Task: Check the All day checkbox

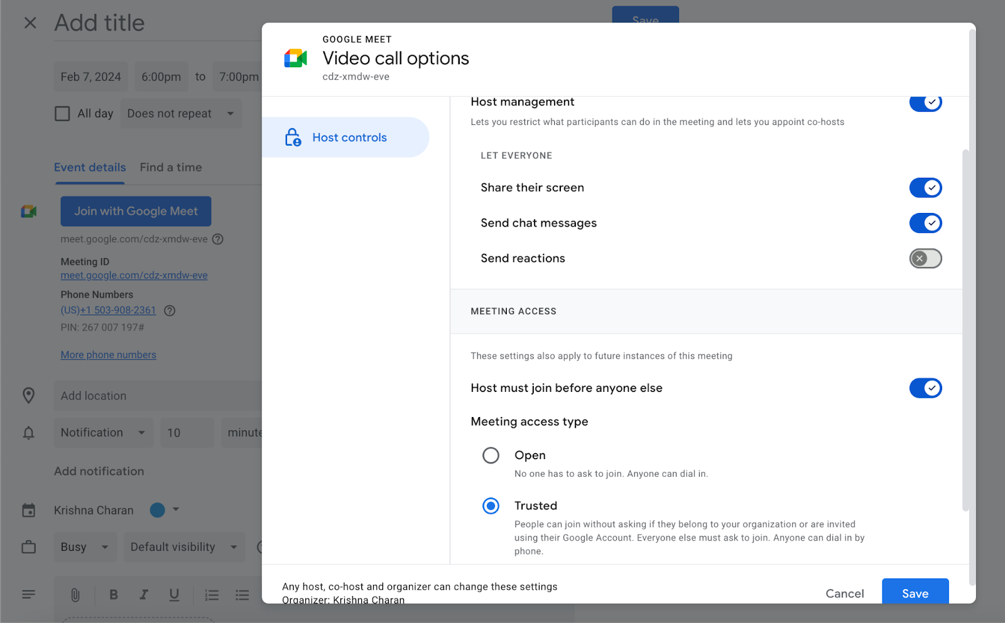Action: tap(62, 114)
